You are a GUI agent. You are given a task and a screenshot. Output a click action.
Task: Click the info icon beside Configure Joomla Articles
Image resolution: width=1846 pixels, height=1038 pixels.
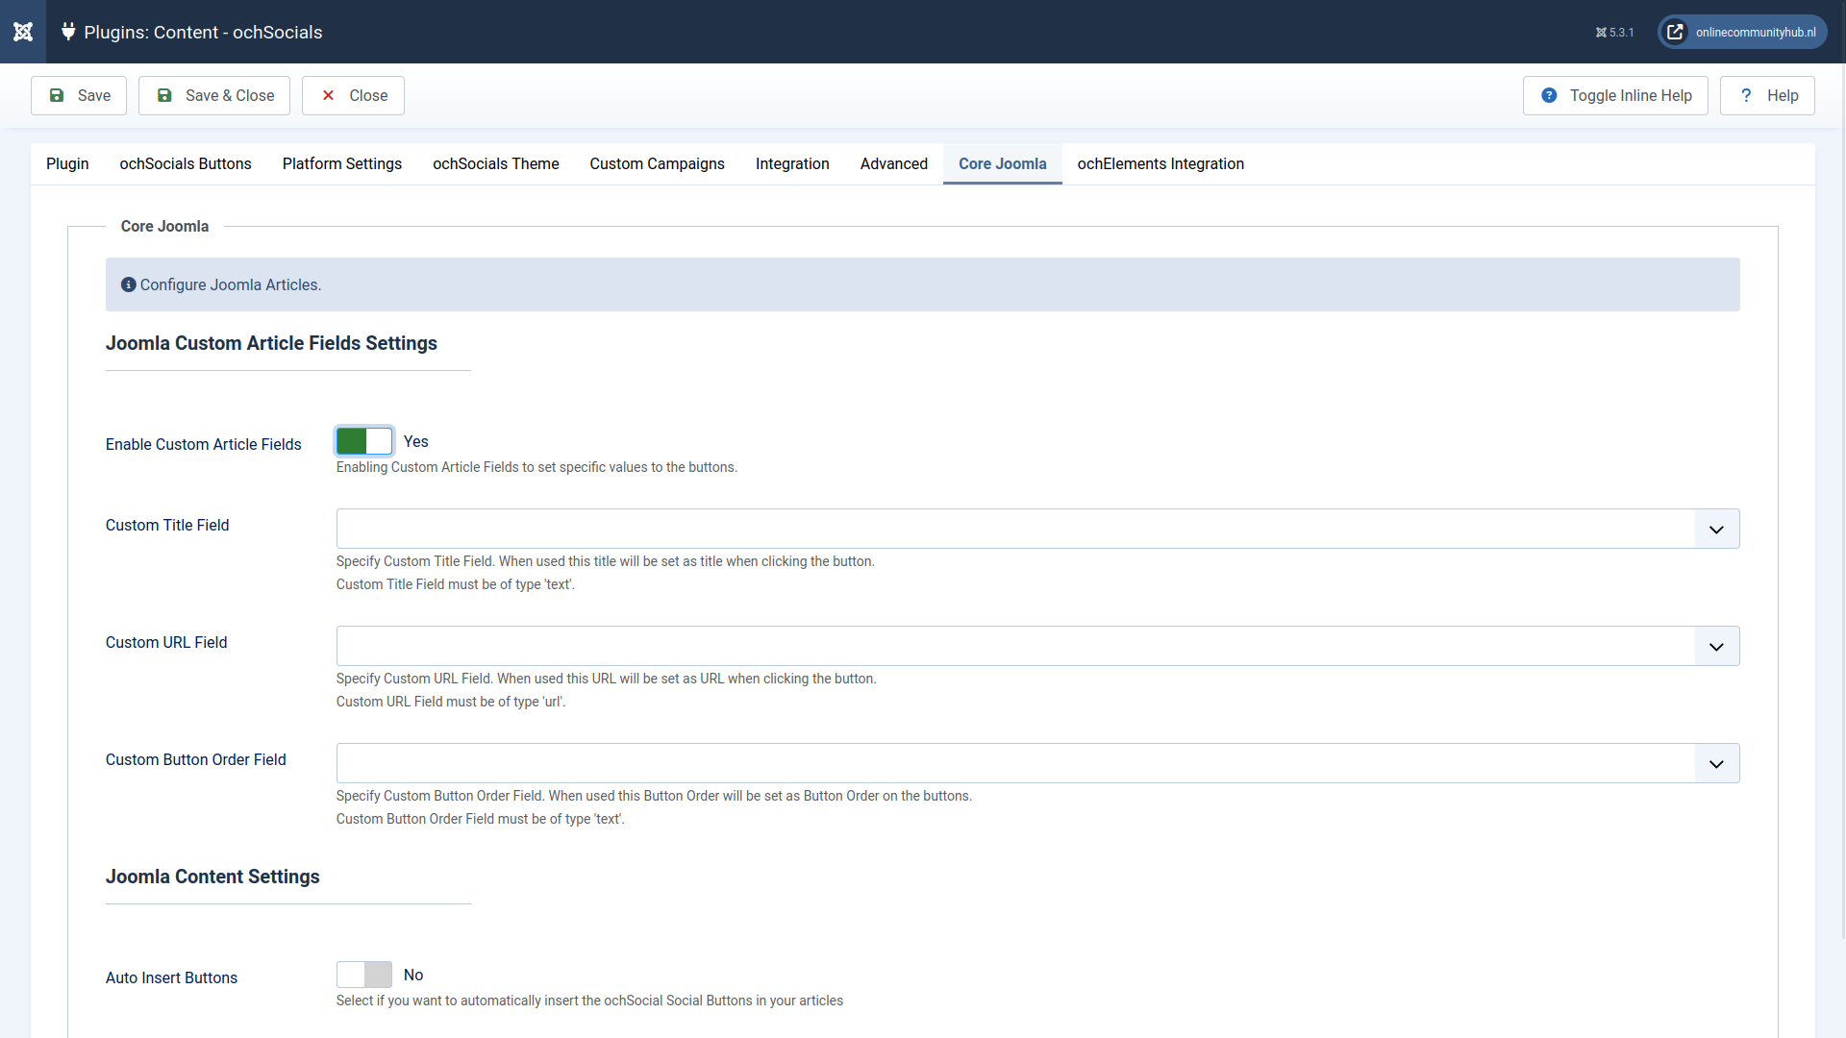pos(128,284)
